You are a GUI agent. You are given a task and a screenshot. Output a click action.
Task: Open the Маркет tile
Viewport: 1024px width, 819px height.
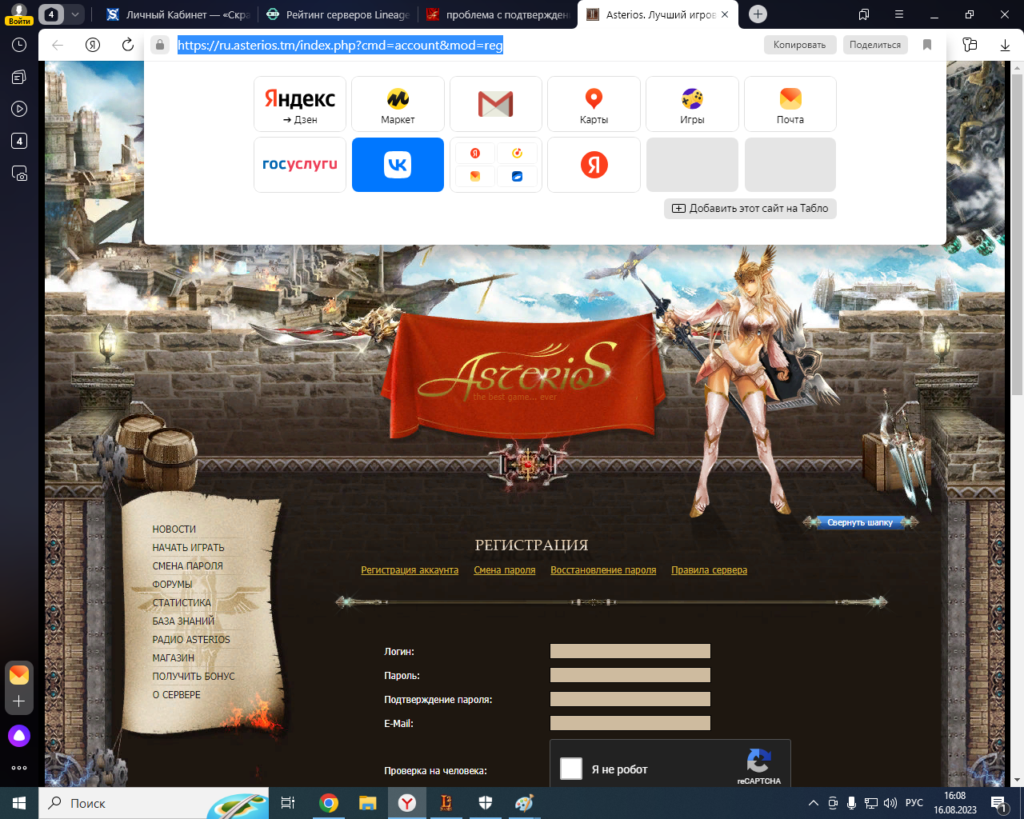pyautogui.click(x=398, y=104)
